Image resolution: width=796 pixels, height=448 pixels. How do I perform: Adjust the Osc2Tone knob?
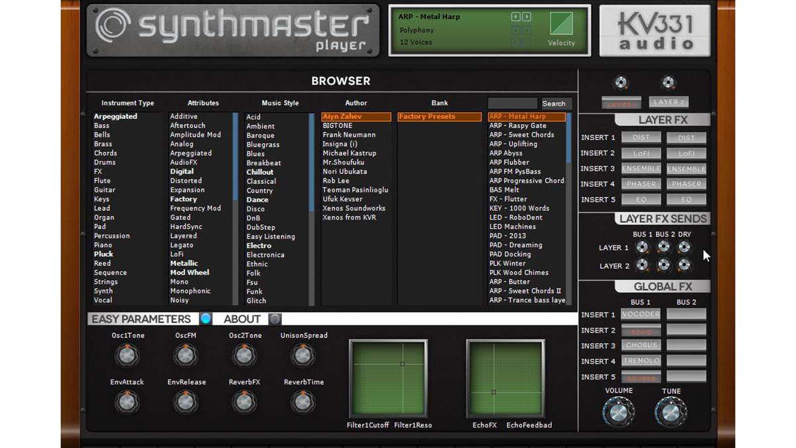(245, 356)
